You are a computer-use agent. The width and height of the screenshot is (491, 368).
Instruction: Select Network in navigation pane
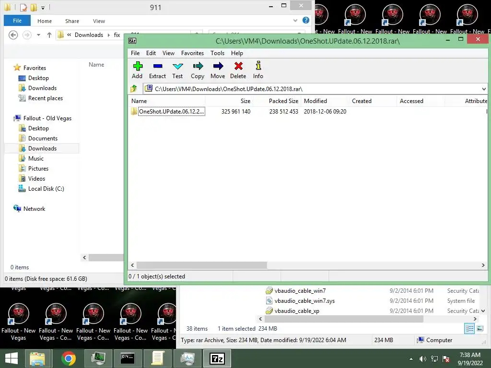pos(34,209)
